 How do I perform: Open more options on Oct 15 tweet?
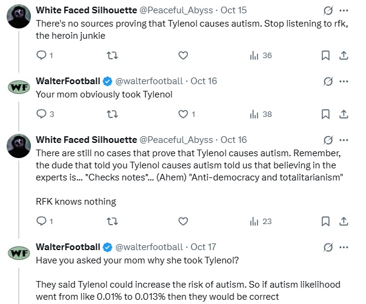click(x=344, y=11)
